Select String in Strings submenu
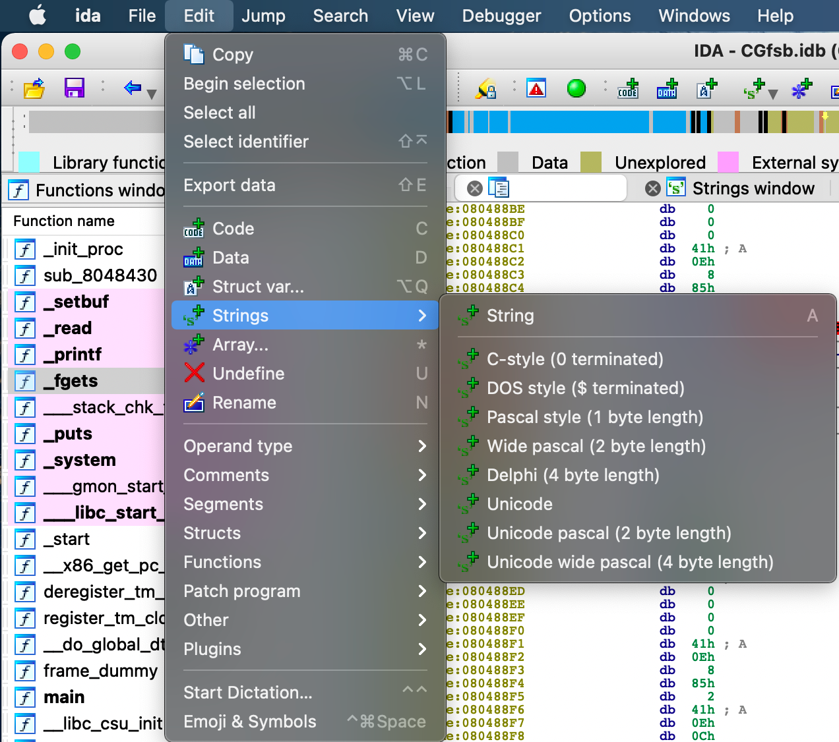This screenshot has width=839, height=742. [638, 316]
